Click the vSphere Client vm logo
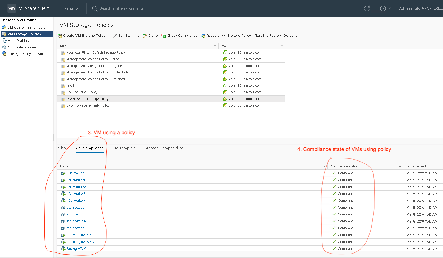The height and width of the screenshot is (258, 443). [x=11, y=8]
